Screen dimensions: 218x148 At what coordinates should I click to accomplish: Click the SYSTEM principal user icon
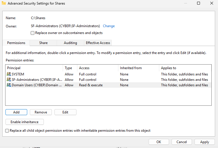9,74
